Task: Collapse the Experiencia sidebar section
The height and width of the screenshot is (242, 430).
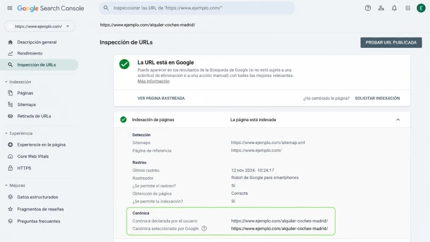Action: (x=6, y=134)
